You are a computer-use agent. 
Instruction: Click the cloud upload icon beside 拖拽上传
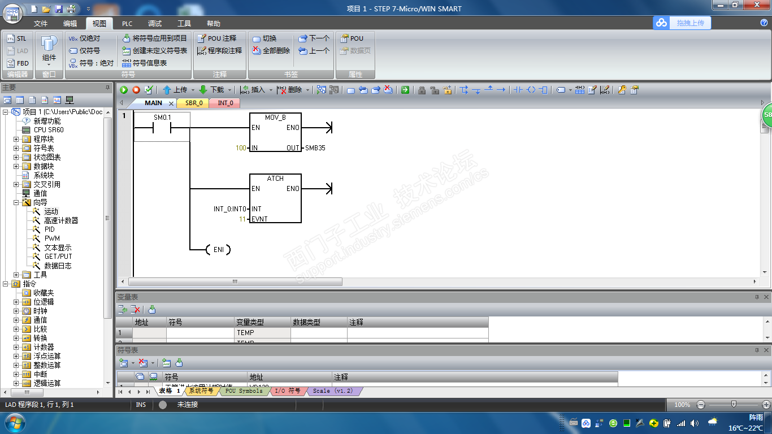click(x=661, y=23)
